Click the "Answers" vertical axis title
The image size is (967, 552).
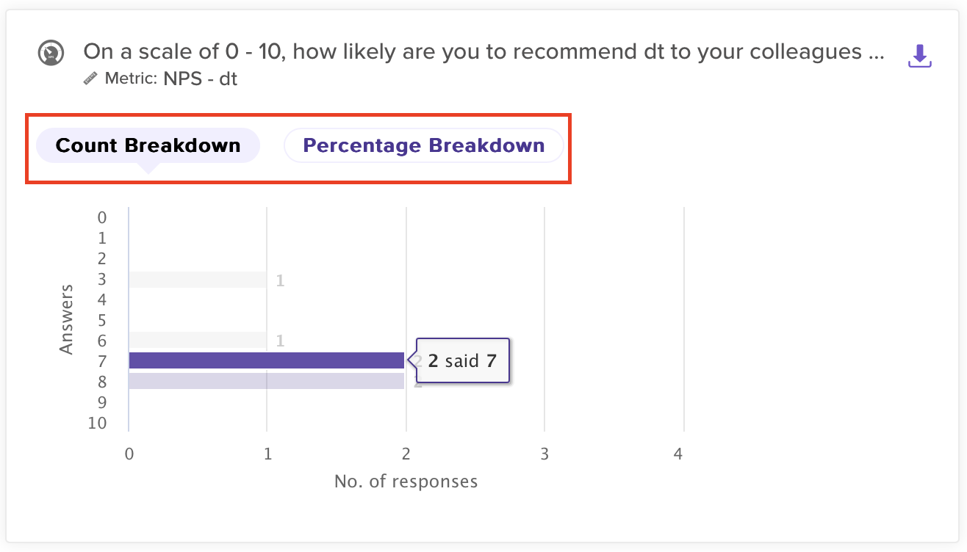[67, 319]
